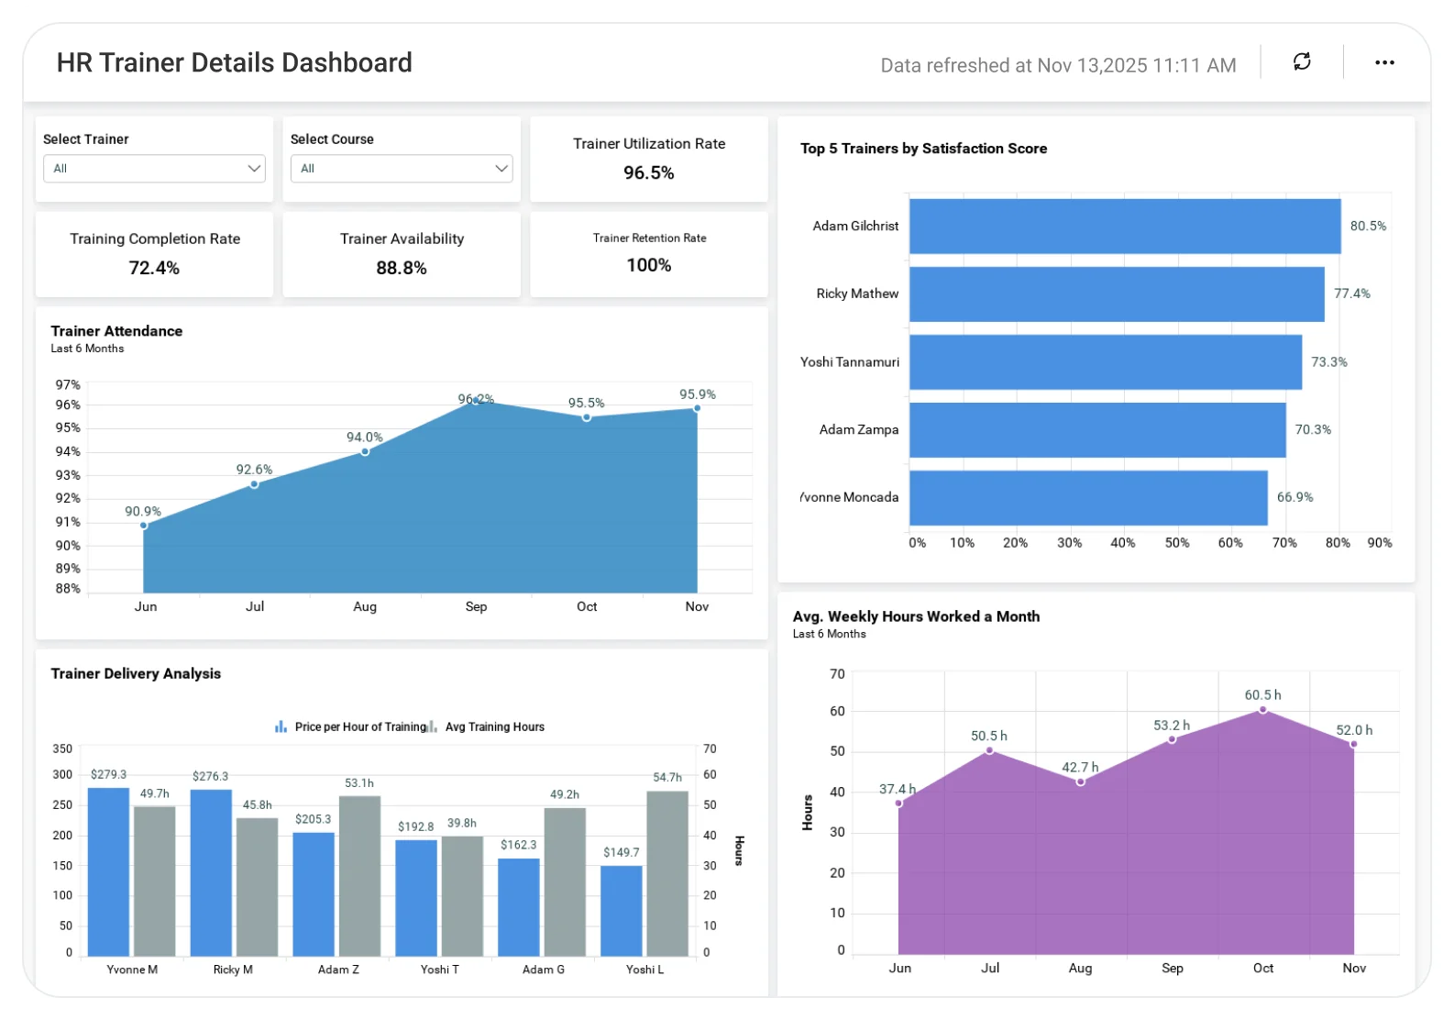The width and height of the screenshot is (1454, 1020).
Task: Click Yvonne M's 49.7h training hours bar
Action: (155, 881)
